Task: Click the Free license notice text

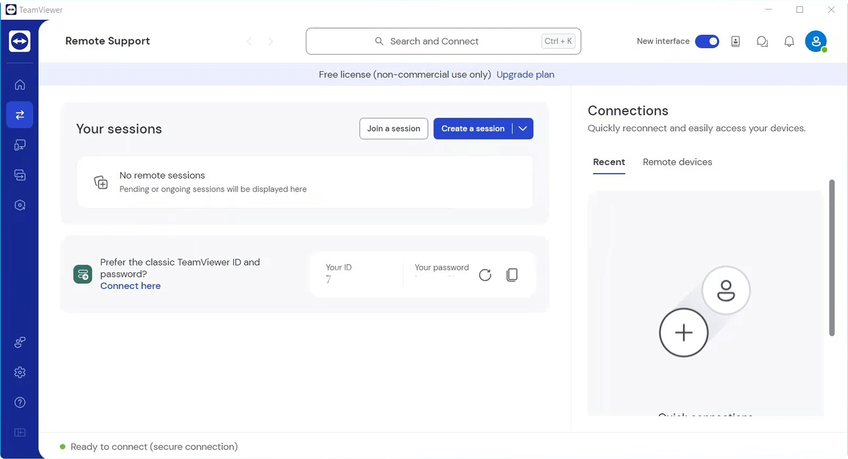Action: pos(405,75)
